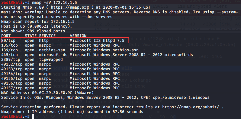Viewport: 241px width, 119px height.
Task: Select the 80/tcp port entry
Action: pyautogui.click(x=8, y=40)
